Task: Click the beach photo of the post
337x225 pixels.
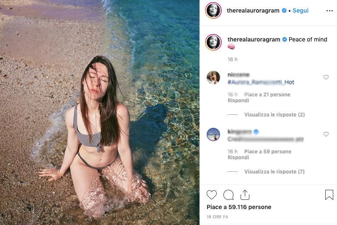Action: pos(100,112)
